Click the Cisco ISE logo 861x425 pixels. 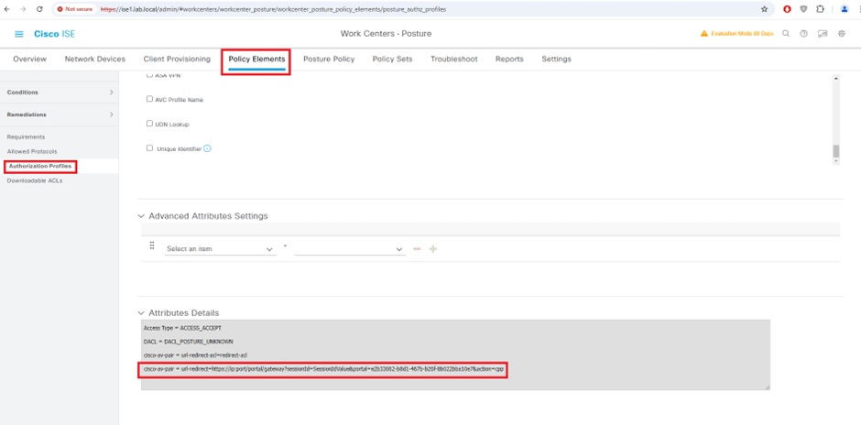[54, 34]
